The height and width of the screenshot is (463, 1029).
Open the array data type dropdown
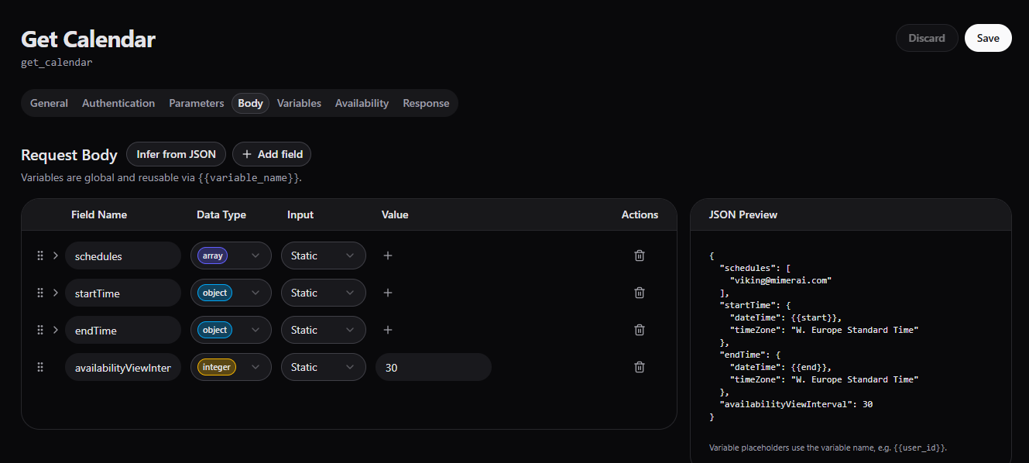pos(231,256)
